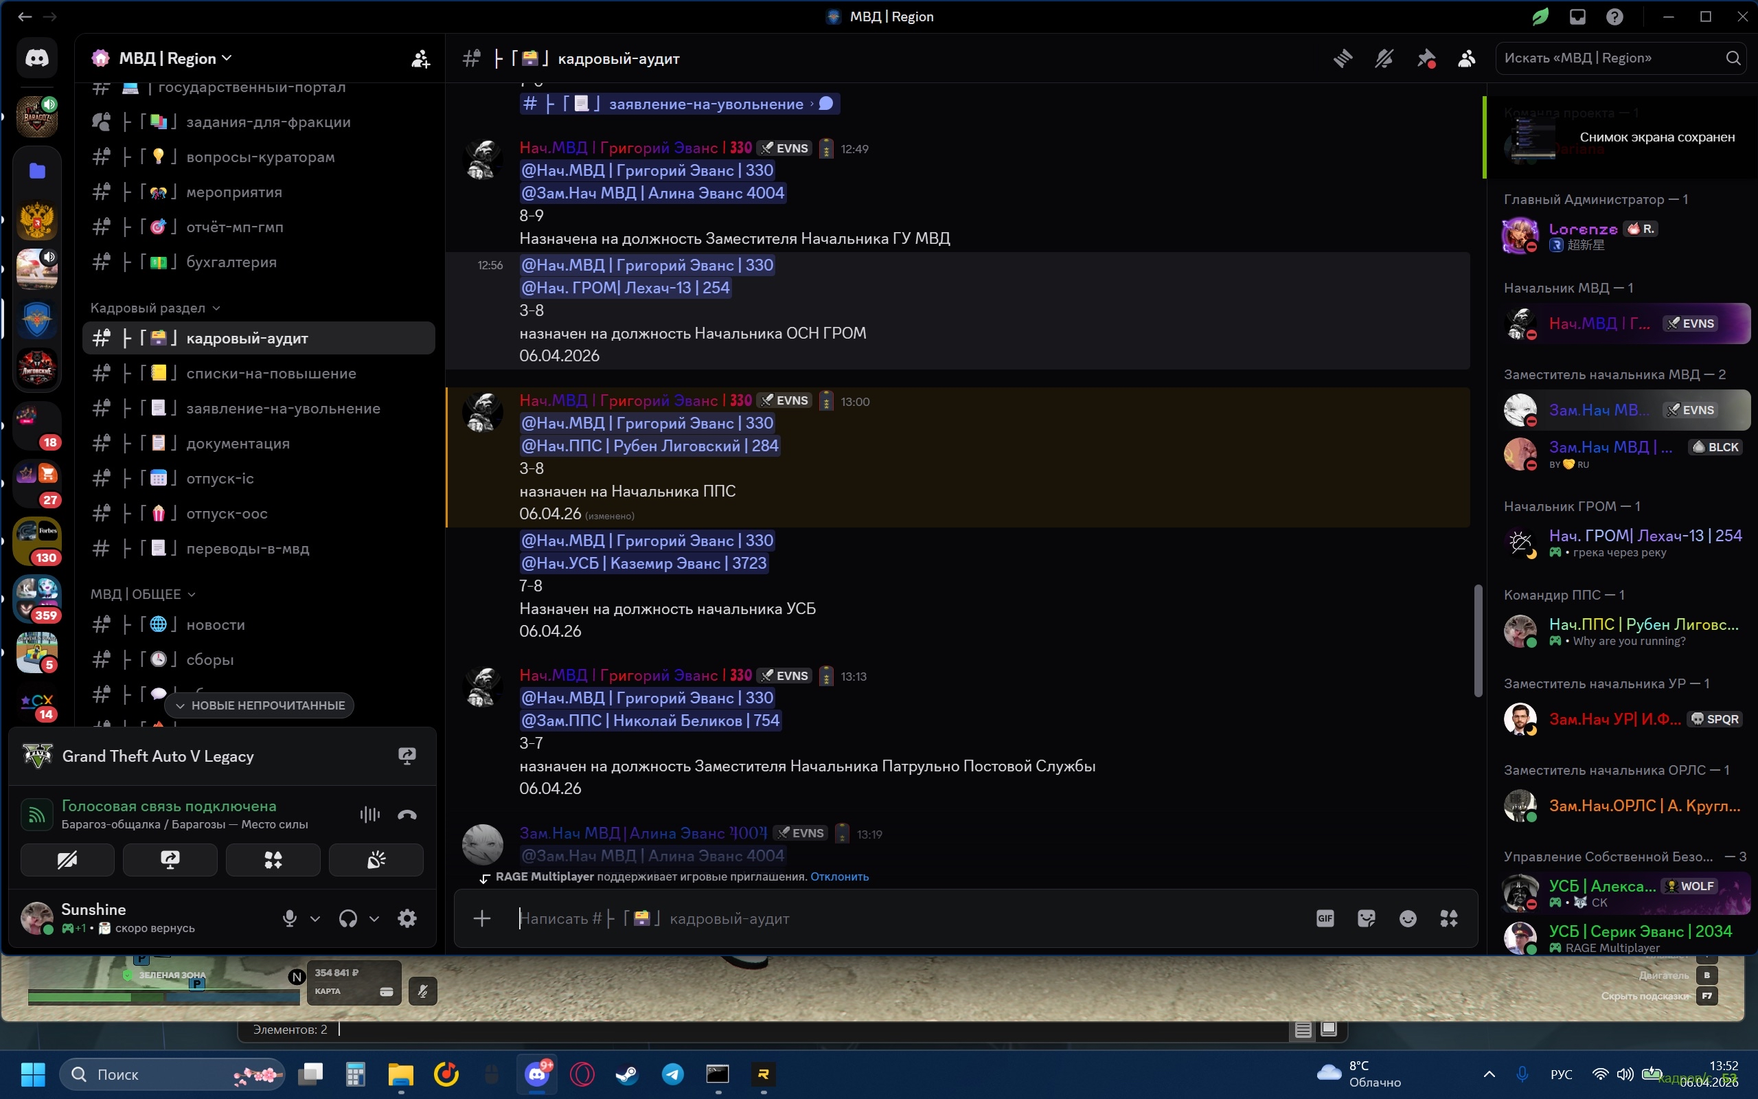Screen dimensions: 1758x1099
Task: Open the sticker picker icon
Action: coord(1366,919)
